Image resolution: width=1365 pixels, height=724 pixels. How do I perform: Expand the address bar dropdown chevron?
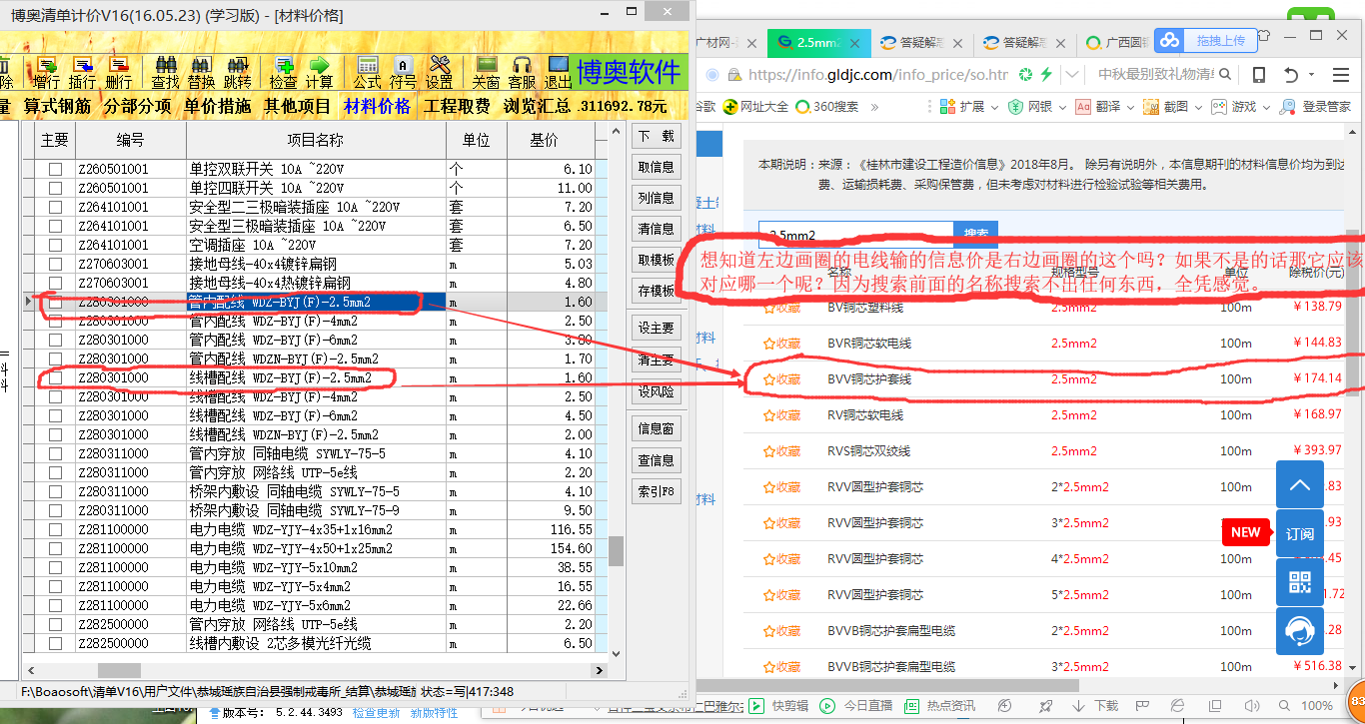tap(1072, 75)
